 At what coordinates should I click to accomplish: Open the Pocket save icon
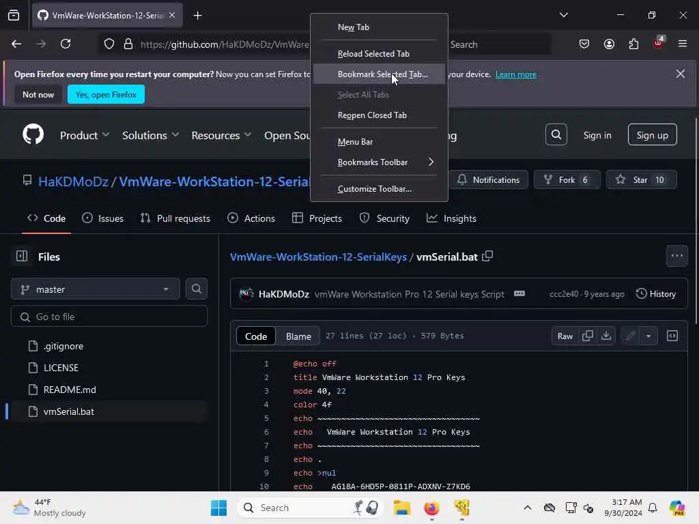pyautogui.click(x=584, y=44)
